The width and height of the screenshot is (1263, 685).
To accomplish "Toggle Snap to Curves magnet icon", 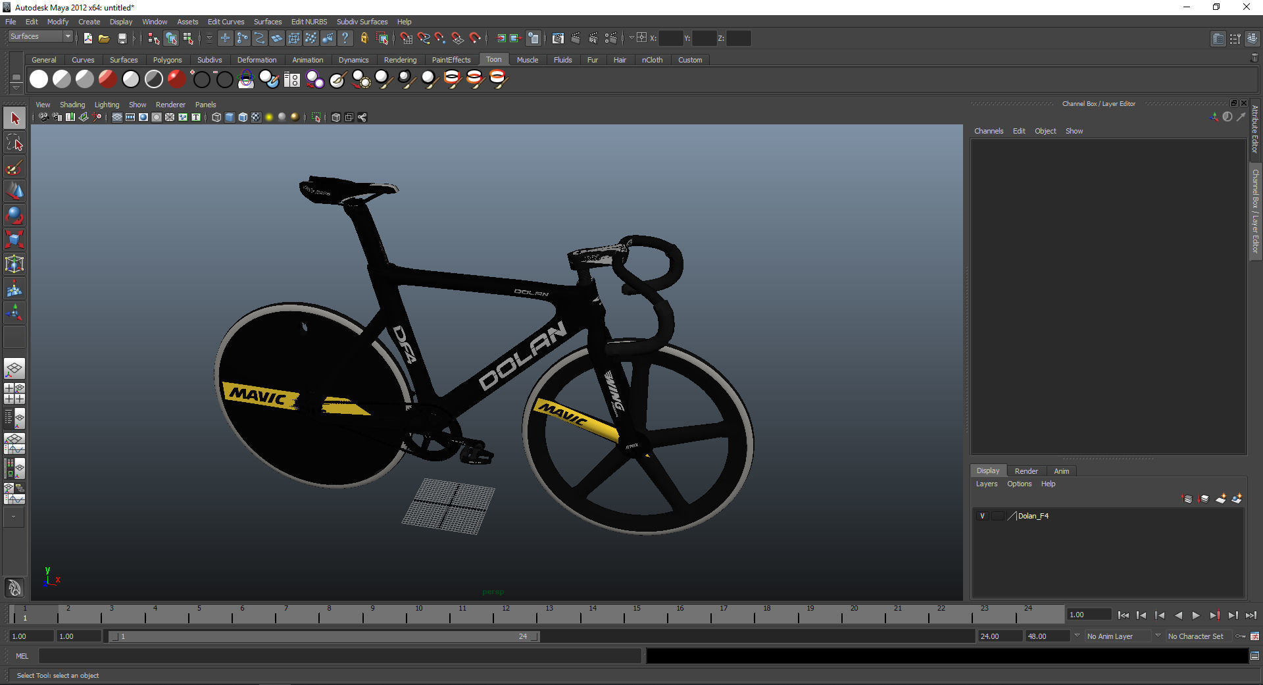I will click(424, 38).
